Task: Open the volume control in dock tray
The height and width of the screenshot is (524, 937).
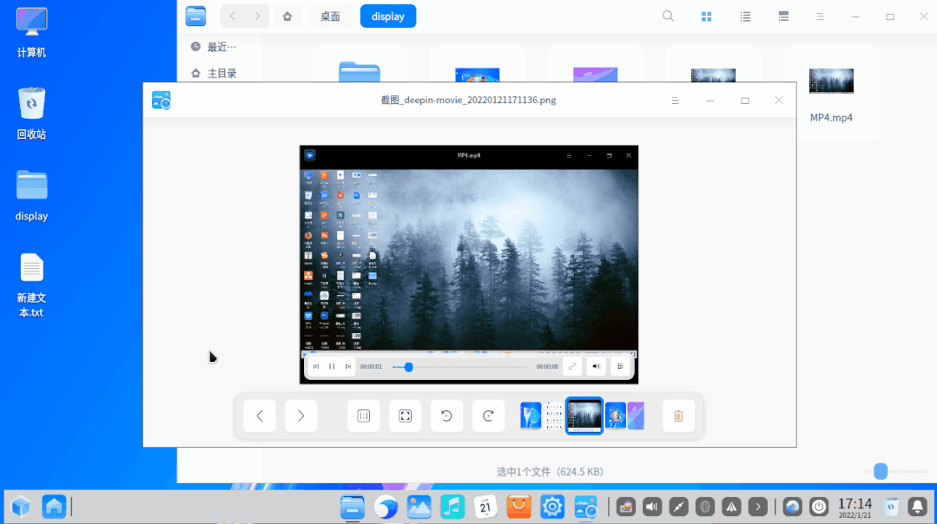Action: click(652, 508)
